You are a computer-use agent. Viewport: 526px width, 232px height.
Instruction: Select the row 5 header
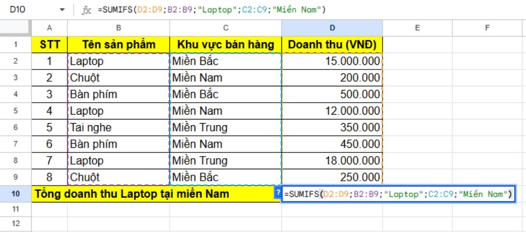coord(16,111)
